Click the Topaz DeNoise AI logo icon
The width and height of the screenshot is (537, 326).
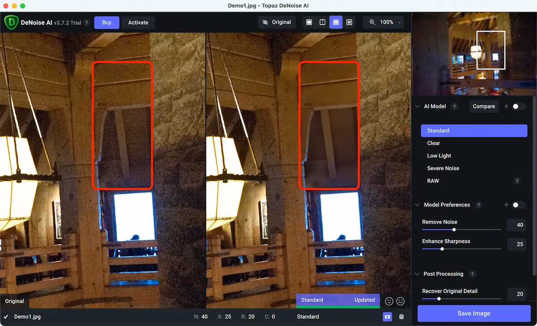coord(11,22)
